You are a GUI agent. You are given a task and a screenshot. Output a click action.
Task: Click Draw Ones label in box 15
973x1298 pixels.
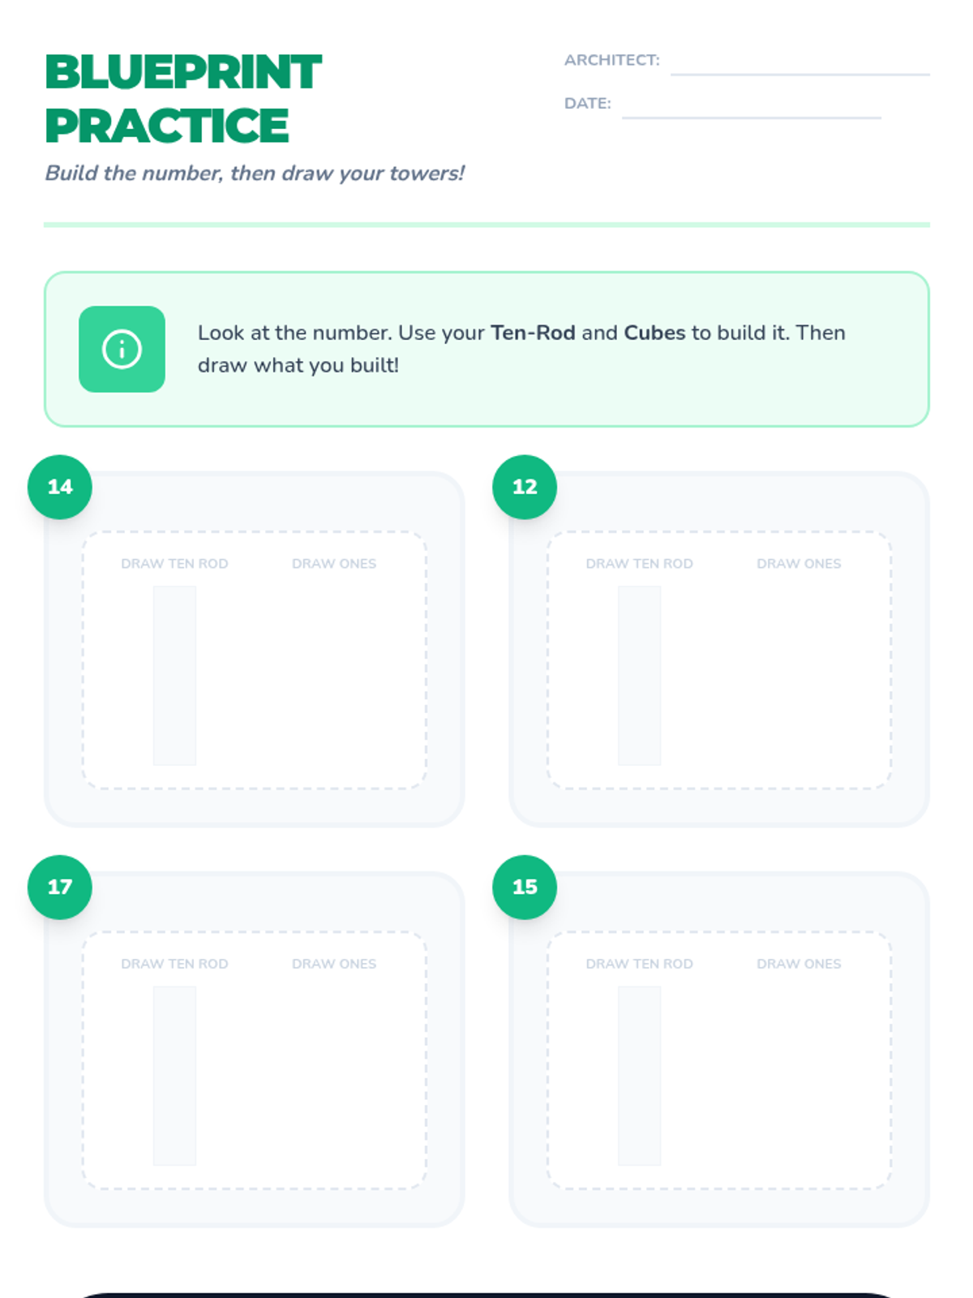pyautogui.click(x=799, y=964)
